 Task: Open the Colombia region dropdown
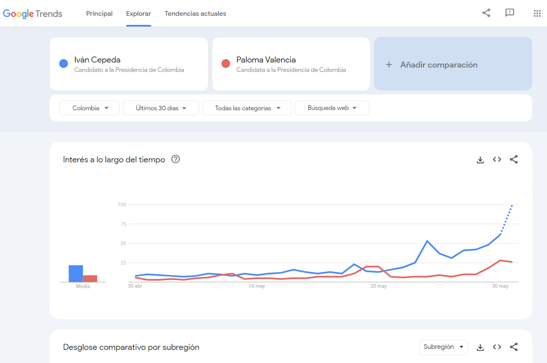tap(89, 108)
